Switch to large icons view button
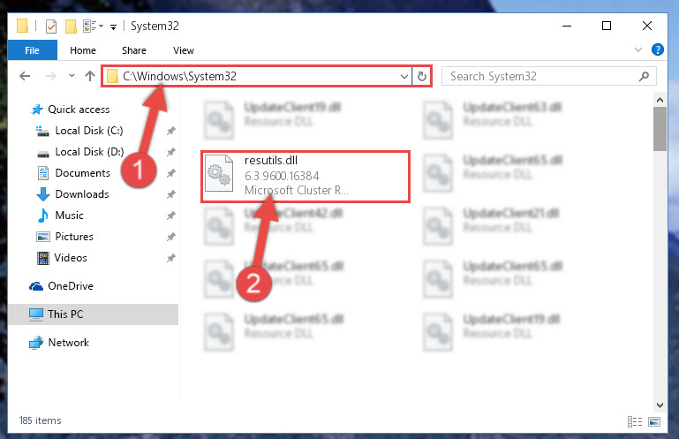This screenshot has height=439, width=679. coord(654,421)
